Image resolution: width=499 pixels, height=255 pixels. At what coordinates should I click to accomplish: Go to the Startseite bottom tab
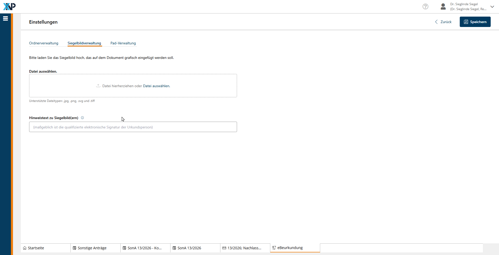click(x=36, y=248)
